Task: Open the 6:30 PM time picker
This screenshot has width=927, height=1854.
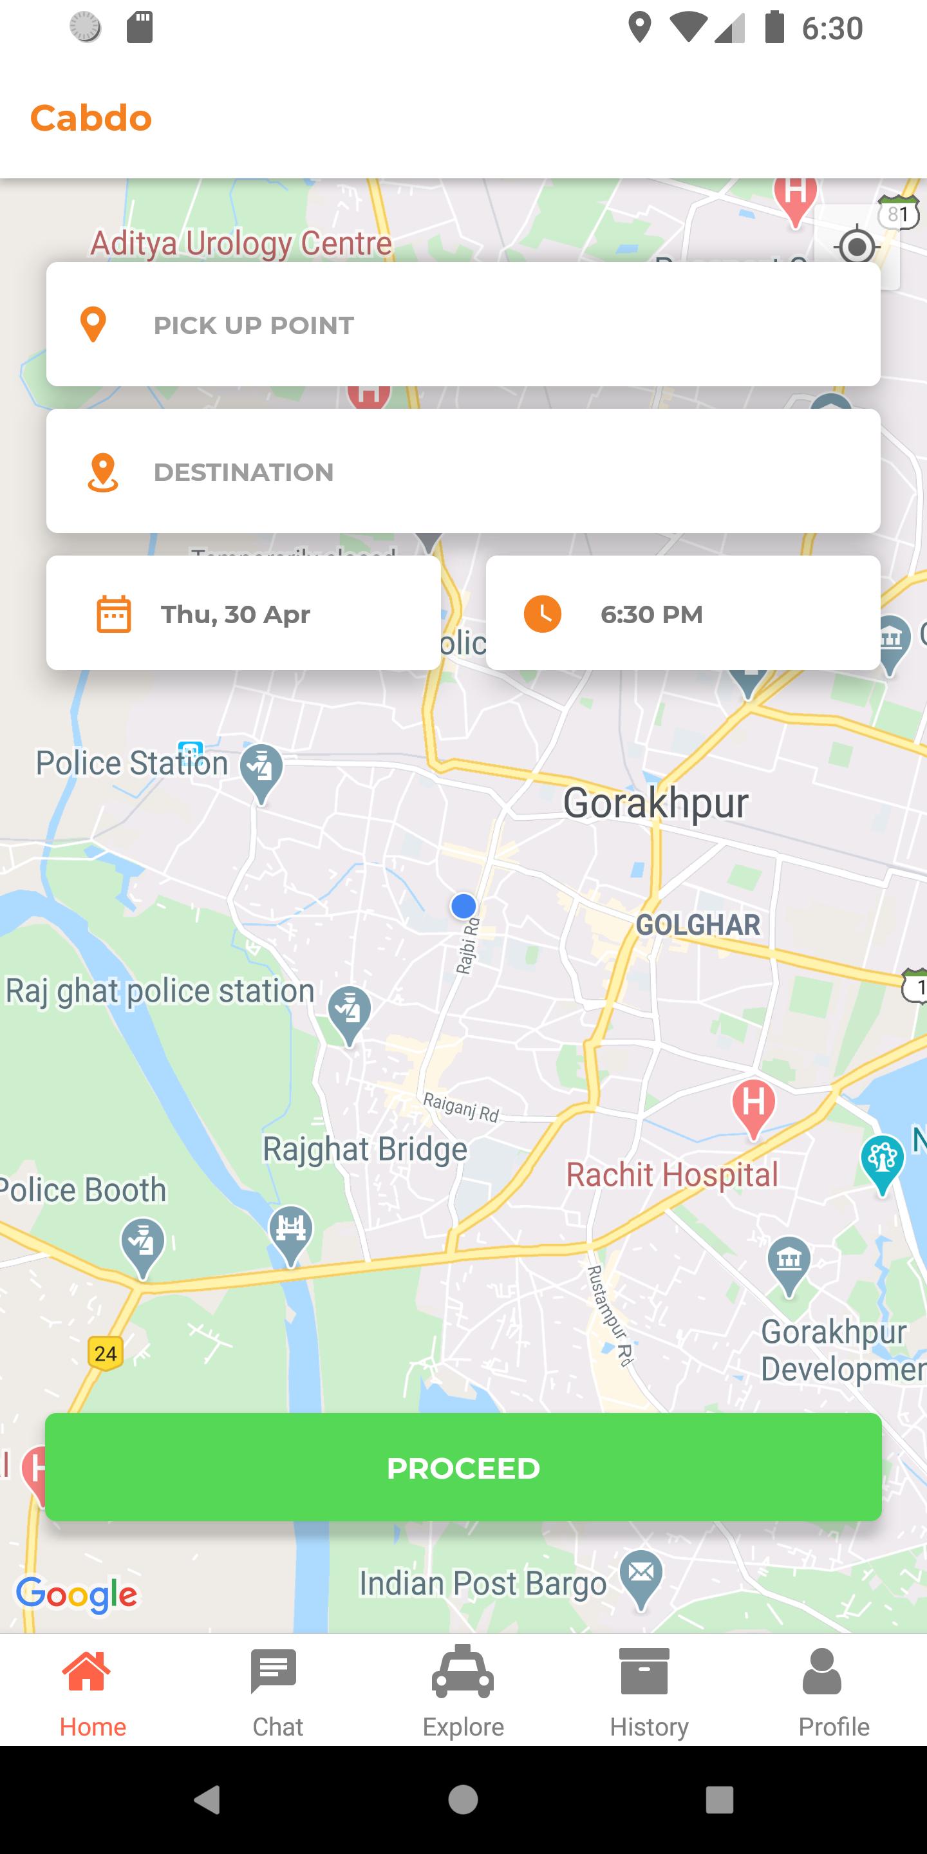Action: [x=683, y=613]
